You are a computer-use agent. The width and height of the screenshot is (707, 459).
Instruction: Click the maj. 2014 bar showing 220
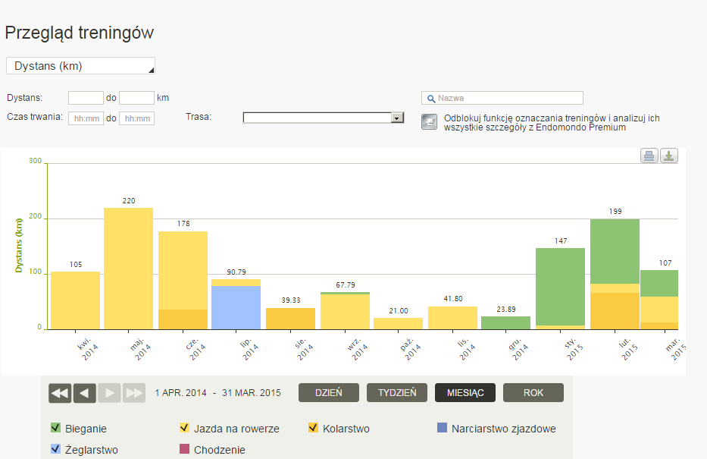(x=128, y=268)
